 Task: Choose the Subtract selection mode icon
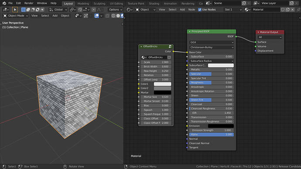(33, 10)
